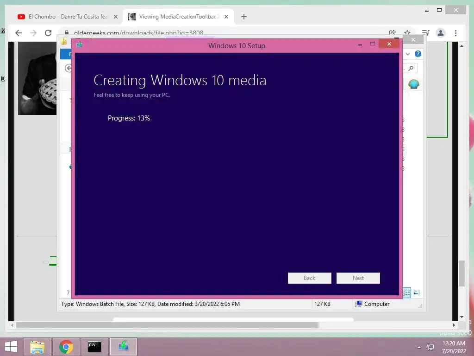Close the File Explorer window behind

pyautogui.click(x=413, y=40)
